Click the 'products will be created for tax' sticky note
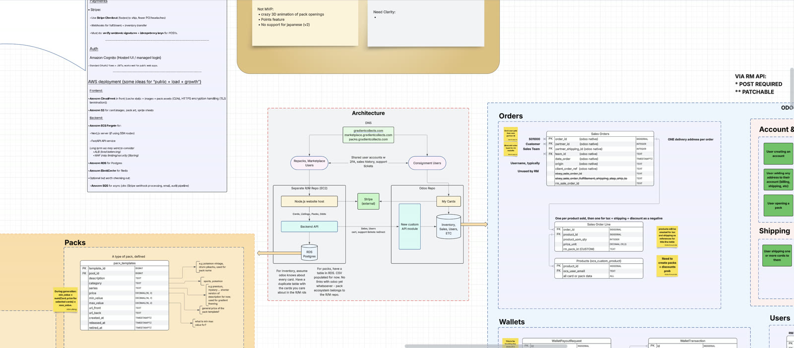794x348 pixels. pyautogui.click(x=667, y=236)
